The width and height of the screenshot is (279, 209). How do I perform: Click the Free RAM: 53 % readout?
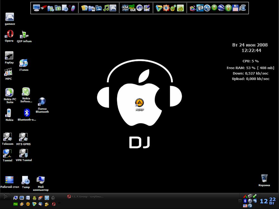click(250, 68)
